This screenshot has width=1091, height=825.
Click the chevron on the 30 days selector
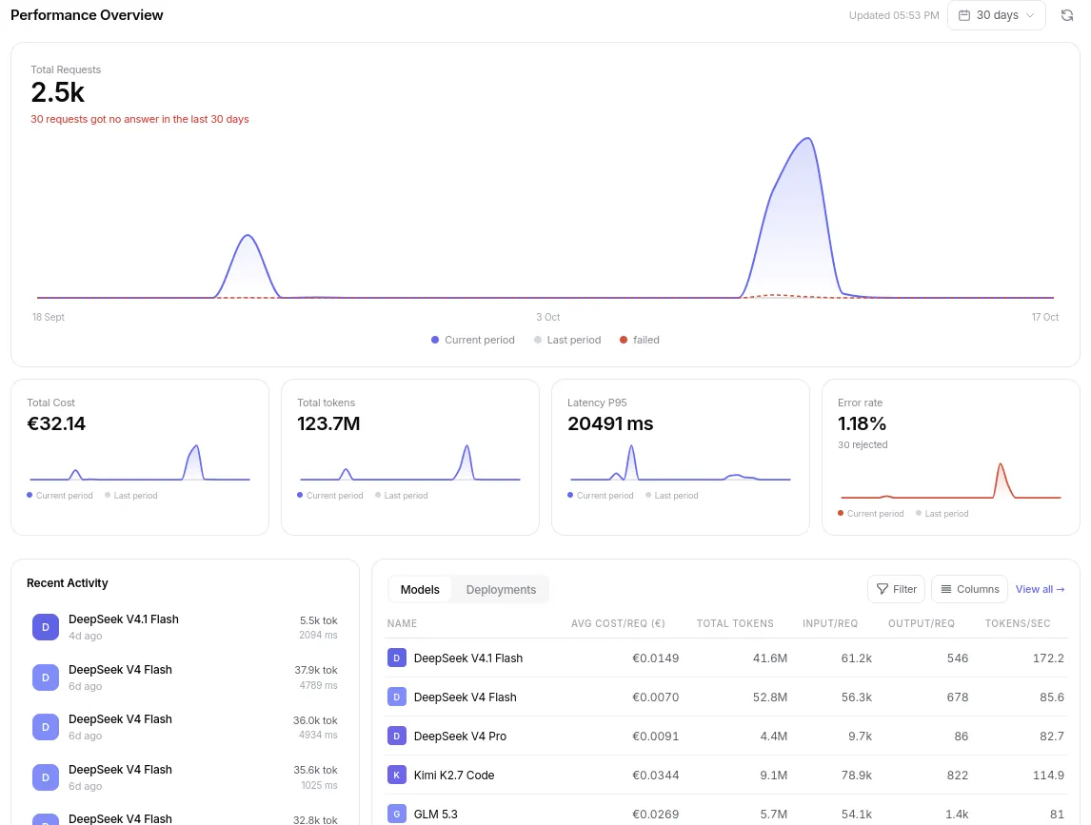pos(1030,15)
